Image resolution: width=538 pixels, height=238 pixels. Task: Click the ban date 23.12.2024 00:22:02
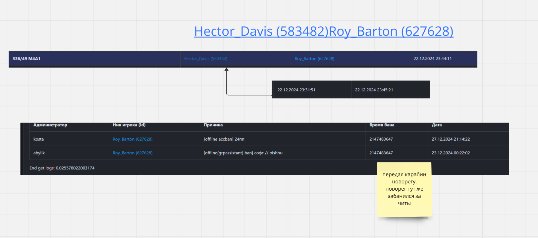tap(451, 153)
